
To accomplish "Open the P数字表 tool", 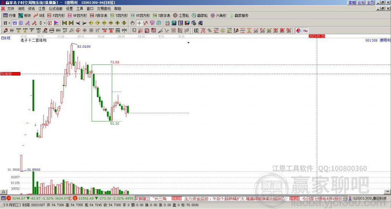I will coord(99,15).
